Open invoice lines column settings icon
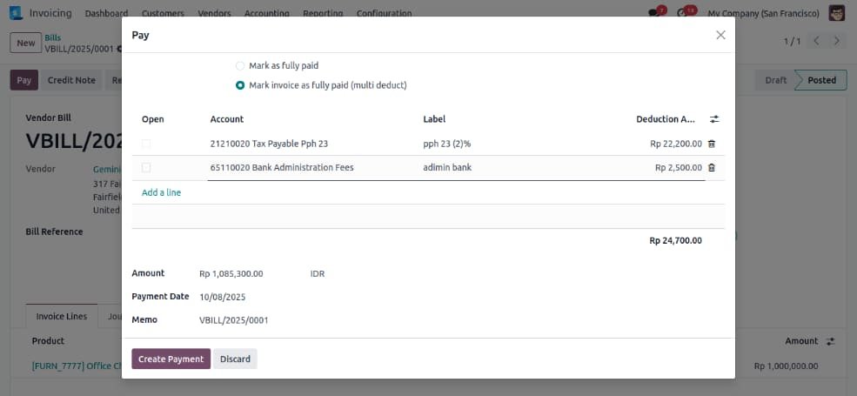 point(830,341)
